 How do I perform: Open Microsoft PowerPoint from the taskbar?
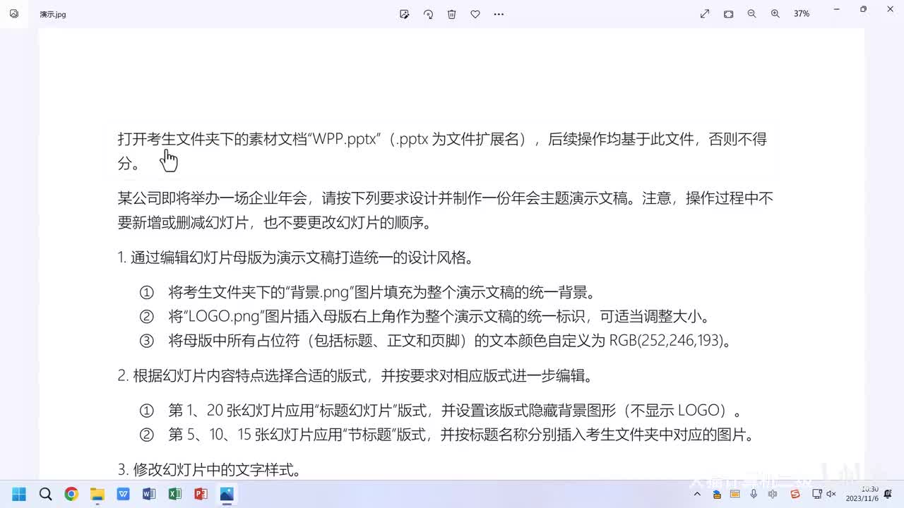(201, 494)
